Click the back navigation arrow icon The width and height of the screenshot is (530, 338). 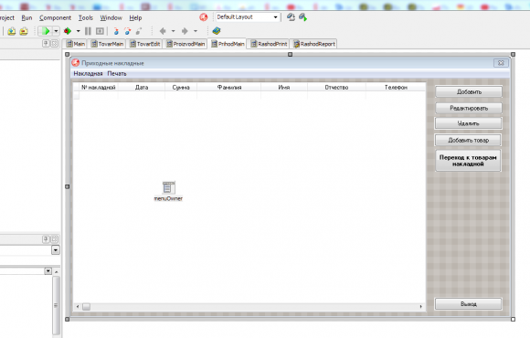(x=163, y=31)
